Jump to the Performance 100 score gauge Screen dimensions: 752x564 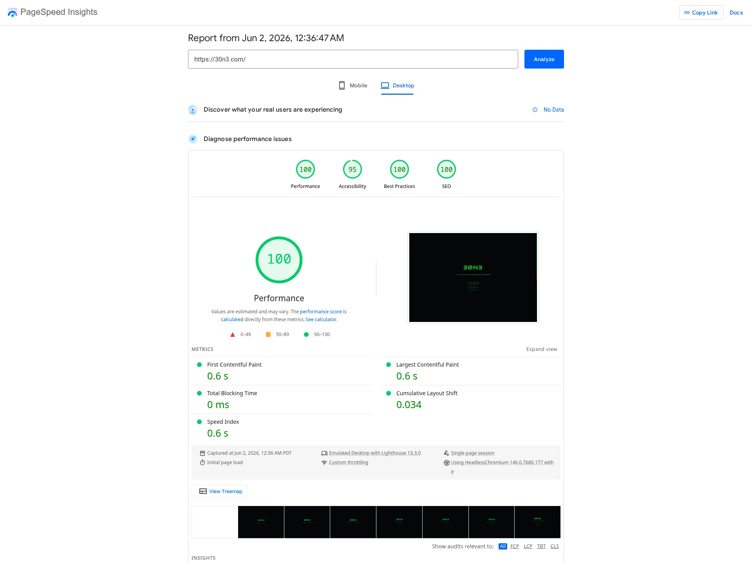[305, 170]
